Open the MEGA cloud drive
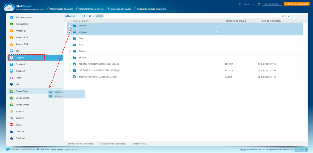The image size is (313, 153). tap(18, 125)
